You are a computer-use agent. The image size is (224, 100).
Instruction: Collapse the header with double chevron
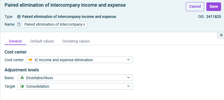tap(221, 35)
